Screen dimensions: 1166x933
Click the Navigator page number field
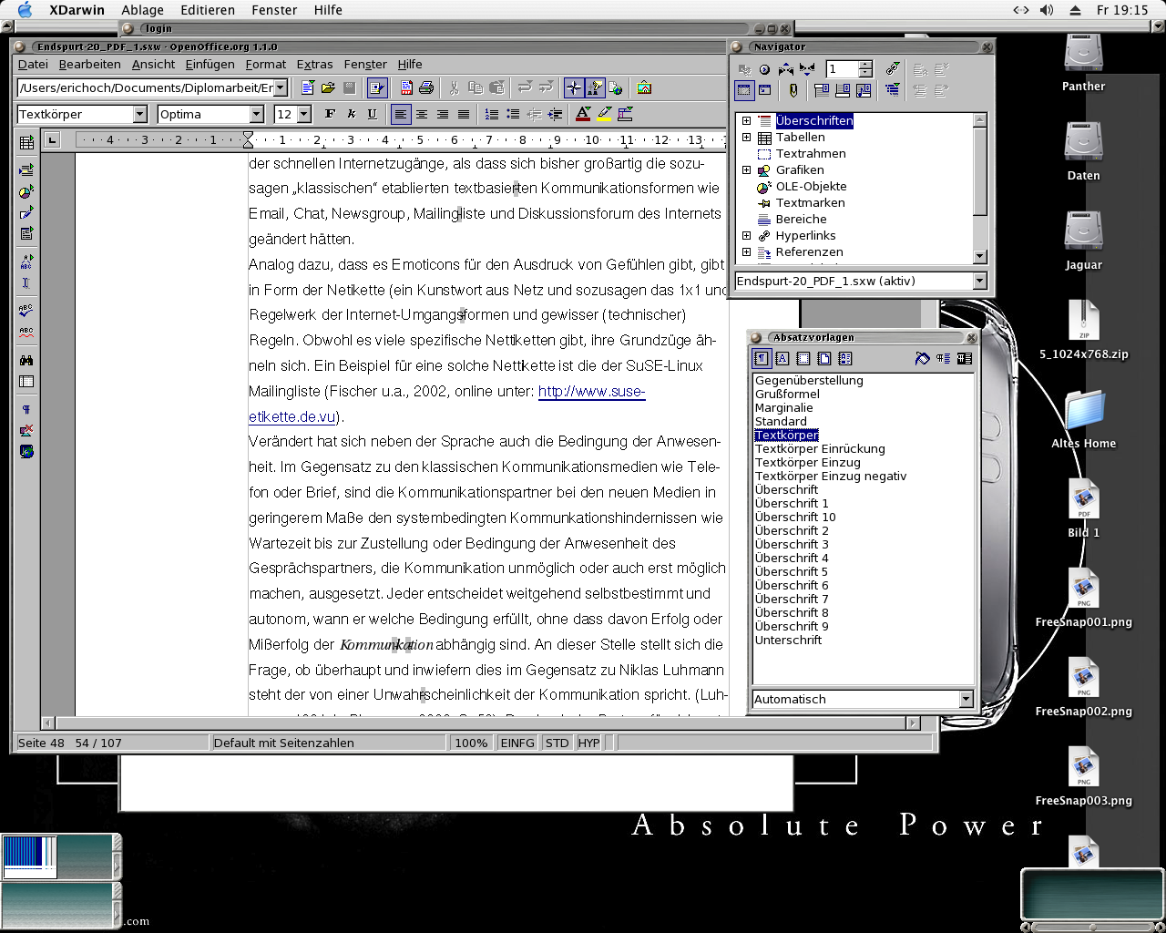[842, 69]
